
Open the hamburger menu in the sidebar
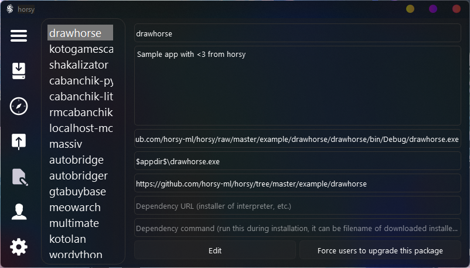pyautogui.click(x=19, y=36)
